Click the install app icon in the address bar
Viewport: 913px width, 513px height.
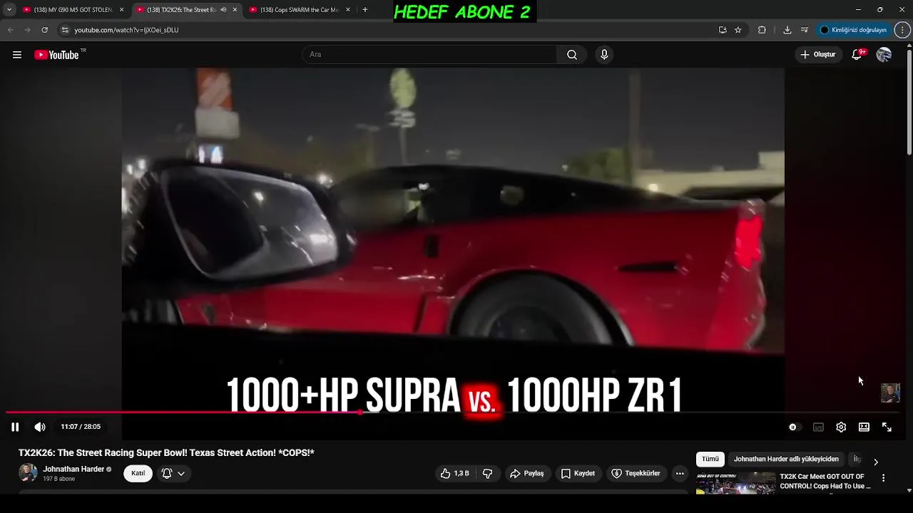pyautogui.click(x=723, y=30)
